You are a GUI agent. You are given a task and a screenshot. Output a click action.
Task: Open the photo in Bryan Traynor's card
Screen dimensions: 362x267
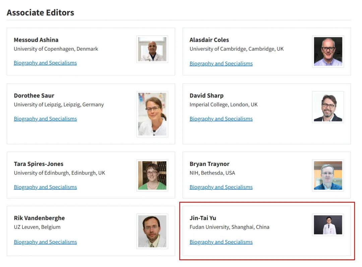(x=328, y=176)
